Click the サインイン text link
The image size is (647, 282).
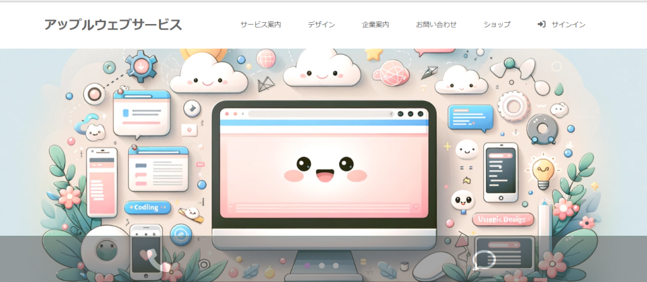point(568,25)
